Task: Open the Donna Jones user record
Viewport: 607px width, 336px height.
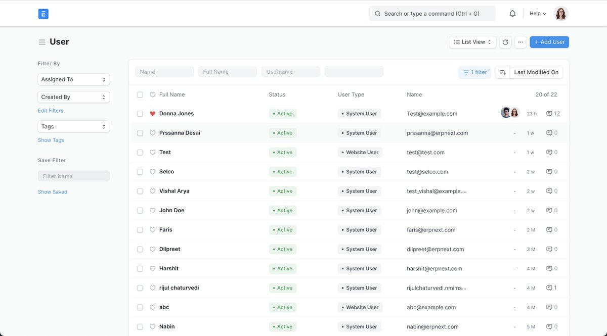Action: pyautogui.click(x=177, y=114)
